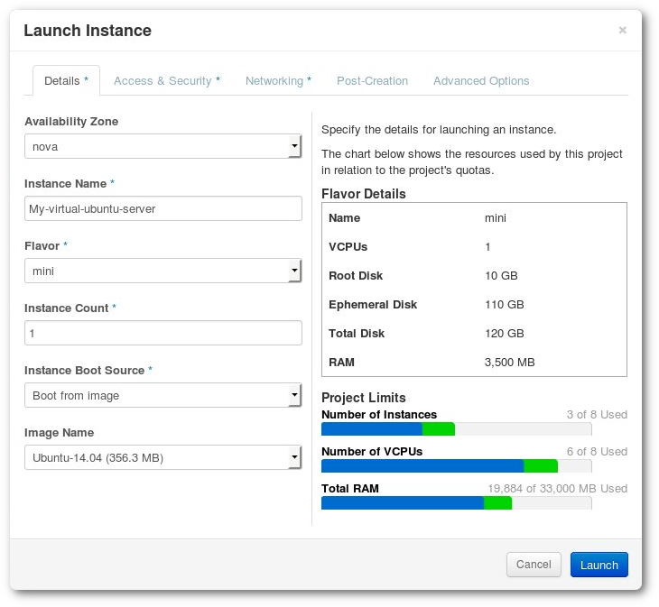659x607 pixels.
Task: Click the '10 GB' Root Disk value
Action: click(501, 276)
